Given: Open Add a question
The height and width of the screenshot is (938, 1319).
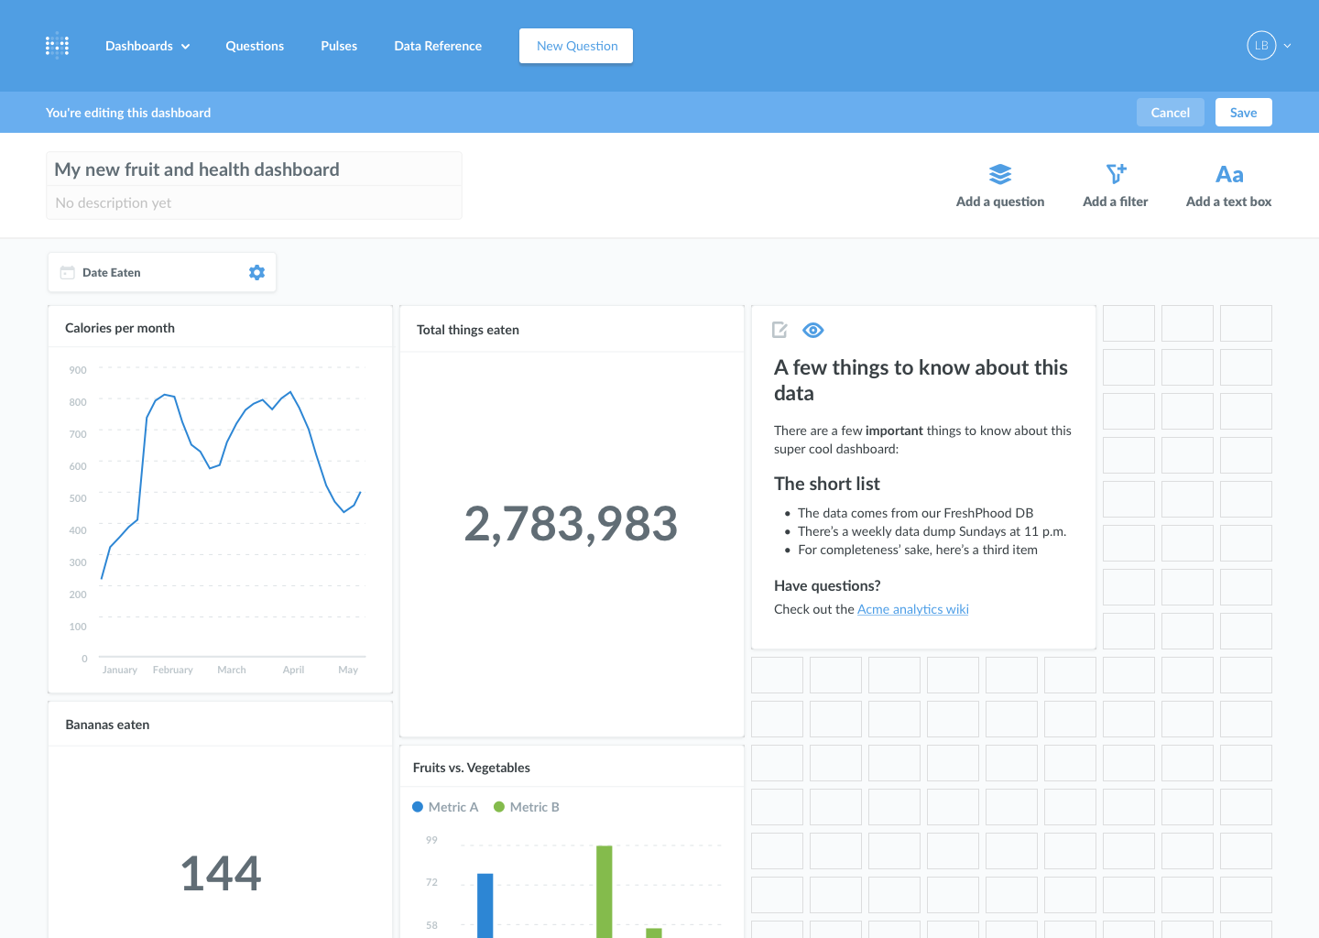Looking at the screenshot, I should 999,183.
